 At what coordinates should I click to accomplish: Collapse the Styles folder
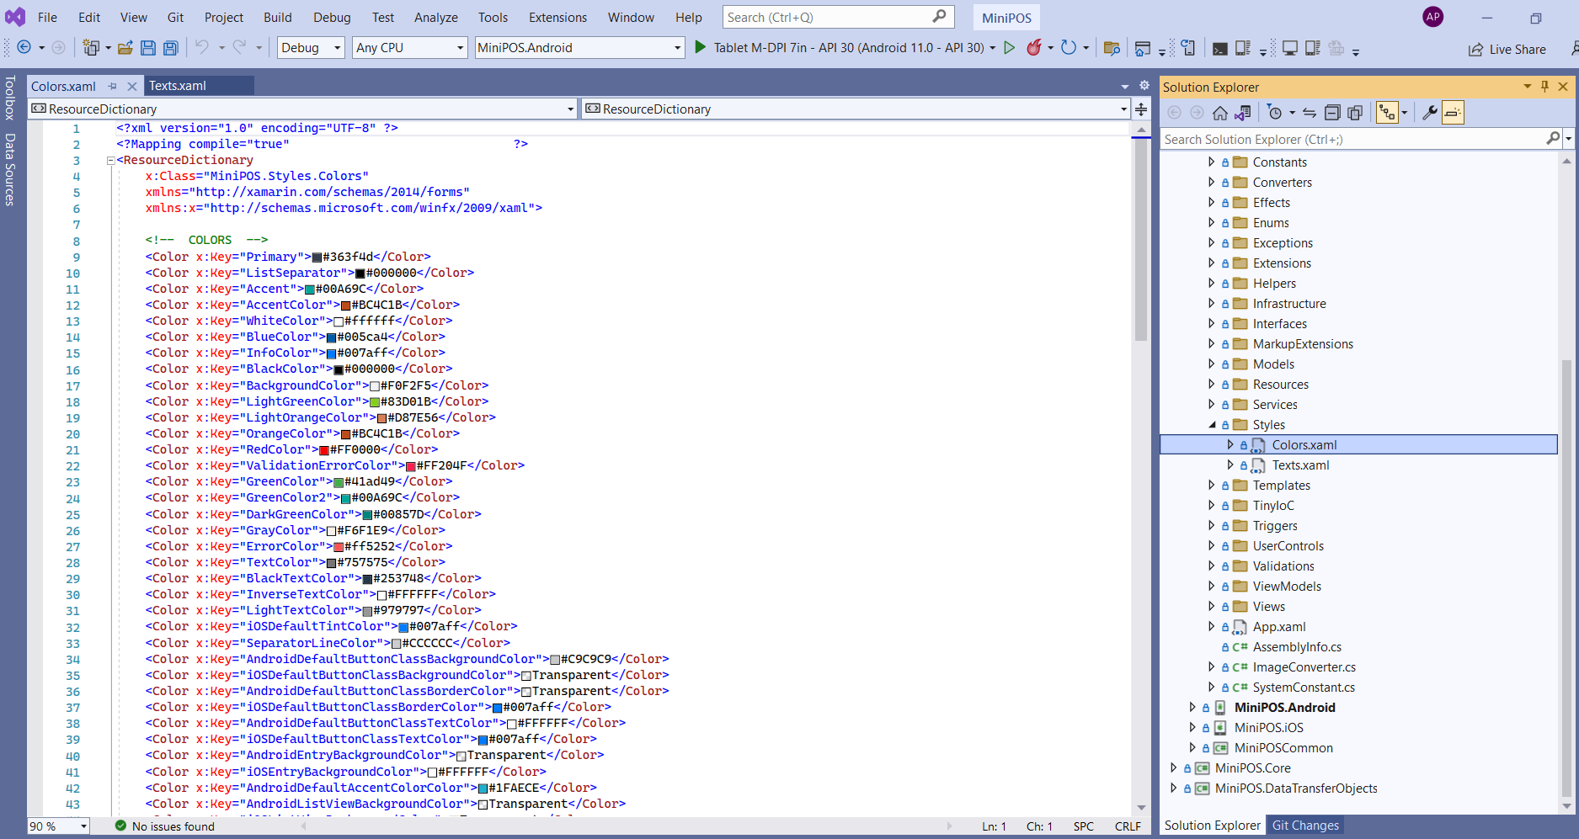coord(1212,425)
